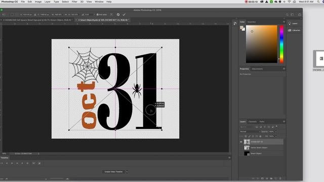Viewport: 324px width, 182px height.
Task: Click the macOS Spotlight search icon
Action: tap(318, 2)
